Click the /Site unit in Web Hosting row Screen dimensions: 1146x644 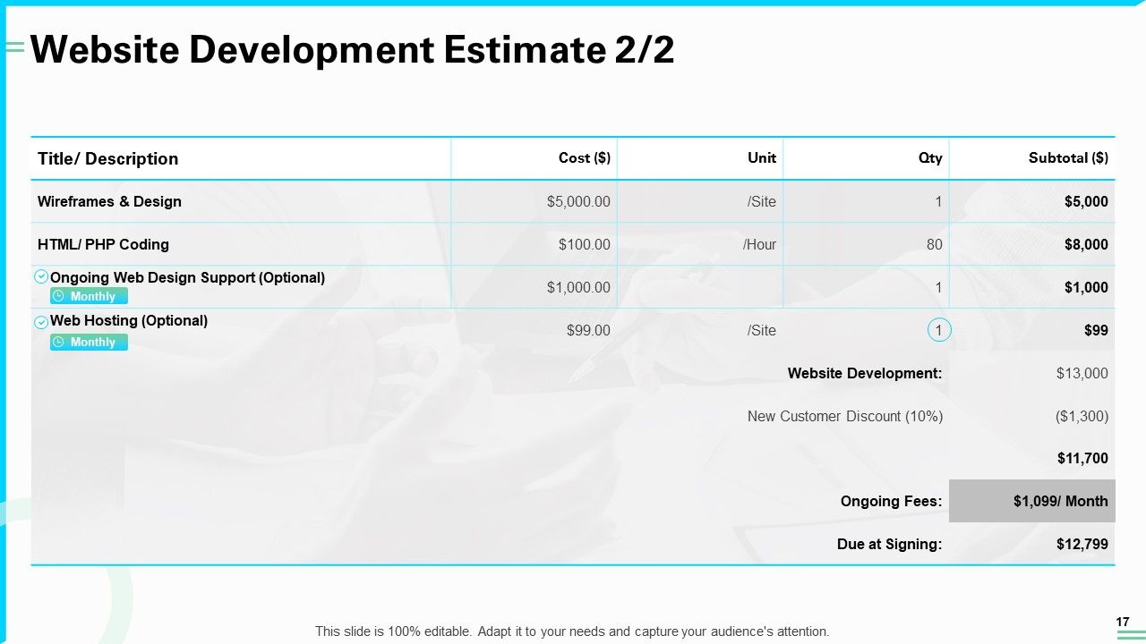point(762,330)
